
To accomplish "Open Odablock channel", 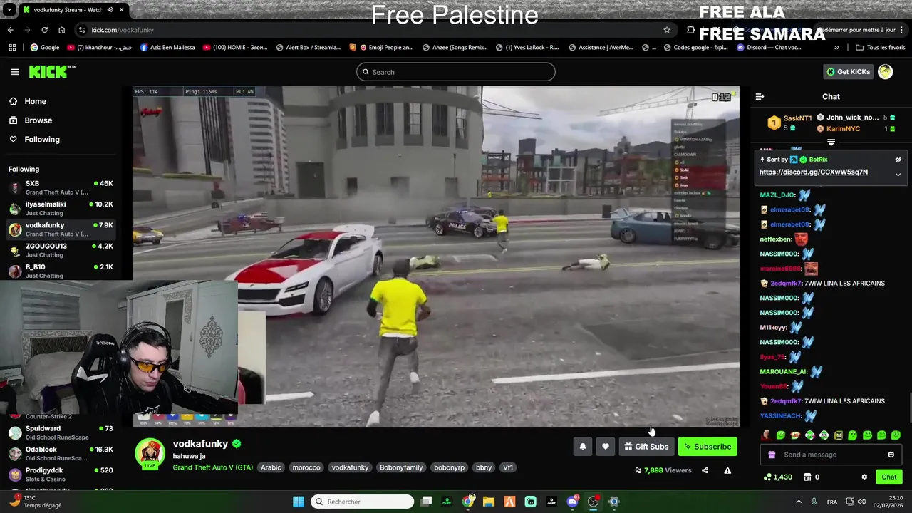I will point(61,453).
